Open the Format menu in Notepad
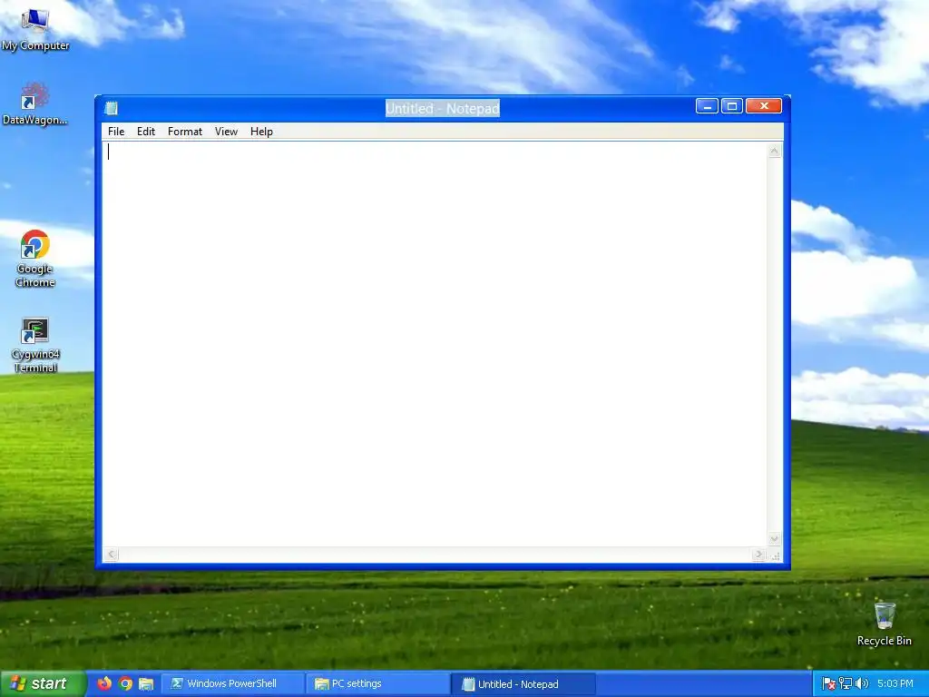 coord(185,132)
